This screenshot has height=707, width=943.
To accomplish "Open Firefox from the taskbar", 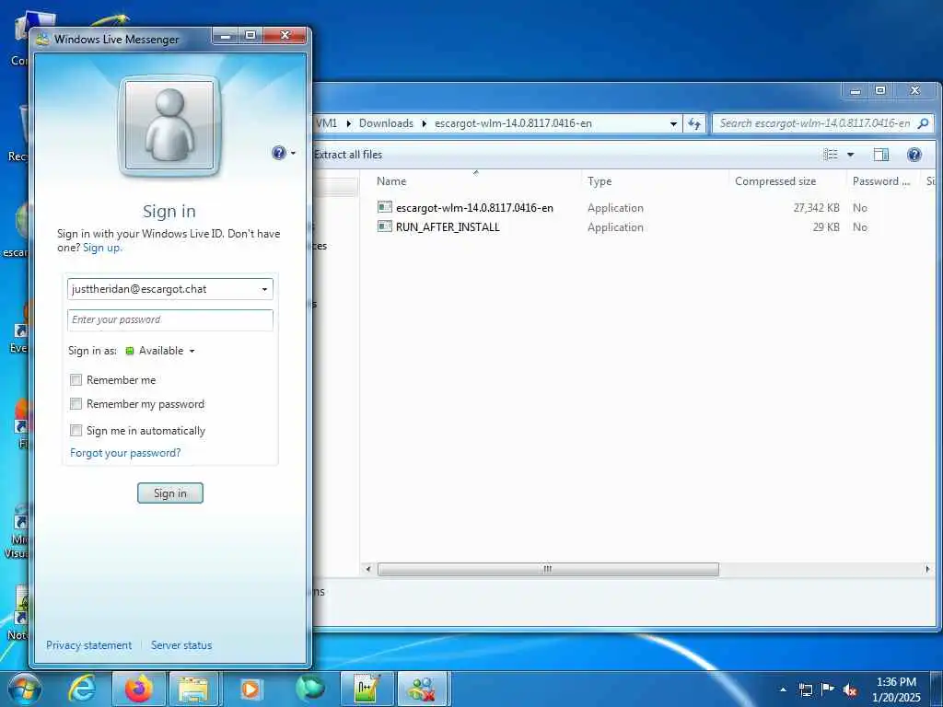I will click(x=138, y=689).
